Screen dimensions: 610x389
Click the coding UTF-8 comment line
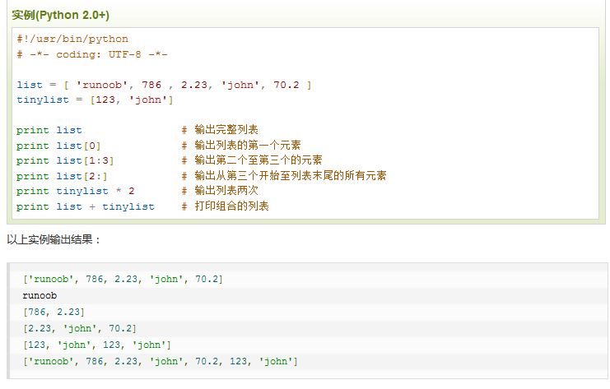92,54
